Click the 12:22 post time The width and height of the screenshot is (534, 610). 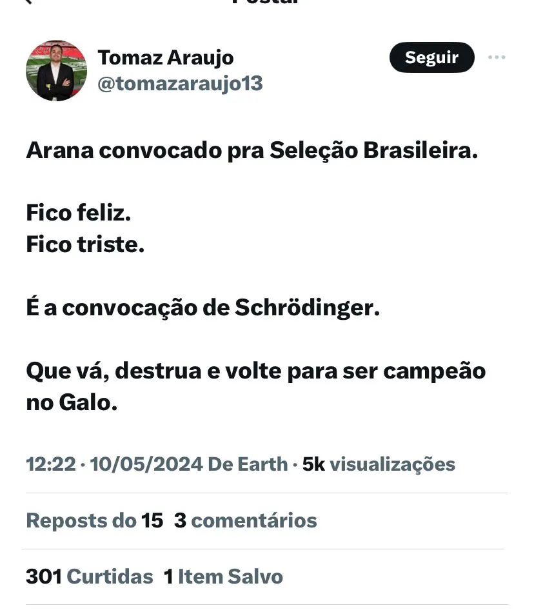click(51, 464)
